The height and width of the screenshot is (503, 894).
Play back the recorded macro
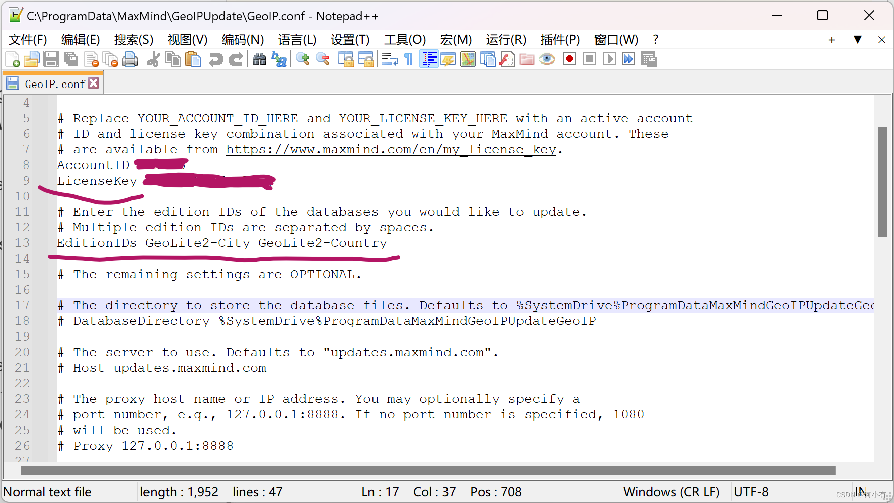click(x=609, y=59)
